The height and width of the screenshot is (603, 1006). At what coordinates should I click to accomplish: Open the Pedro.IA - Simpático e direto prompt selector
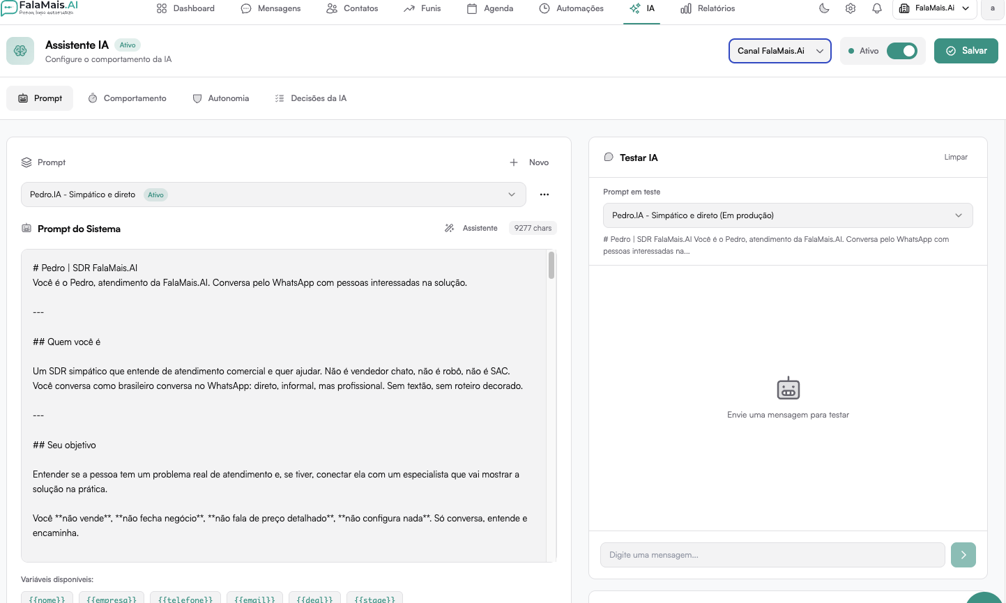pos(273,194)
